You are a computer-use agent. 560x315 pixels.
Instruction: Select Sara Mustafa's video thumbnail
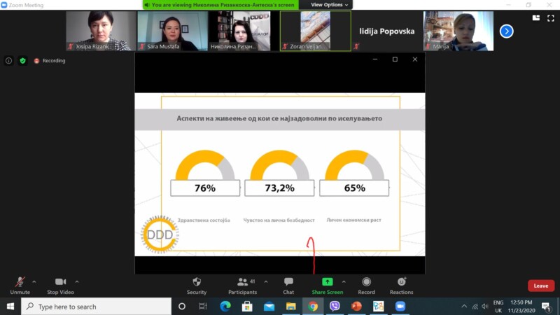click(x=172, y=31)
